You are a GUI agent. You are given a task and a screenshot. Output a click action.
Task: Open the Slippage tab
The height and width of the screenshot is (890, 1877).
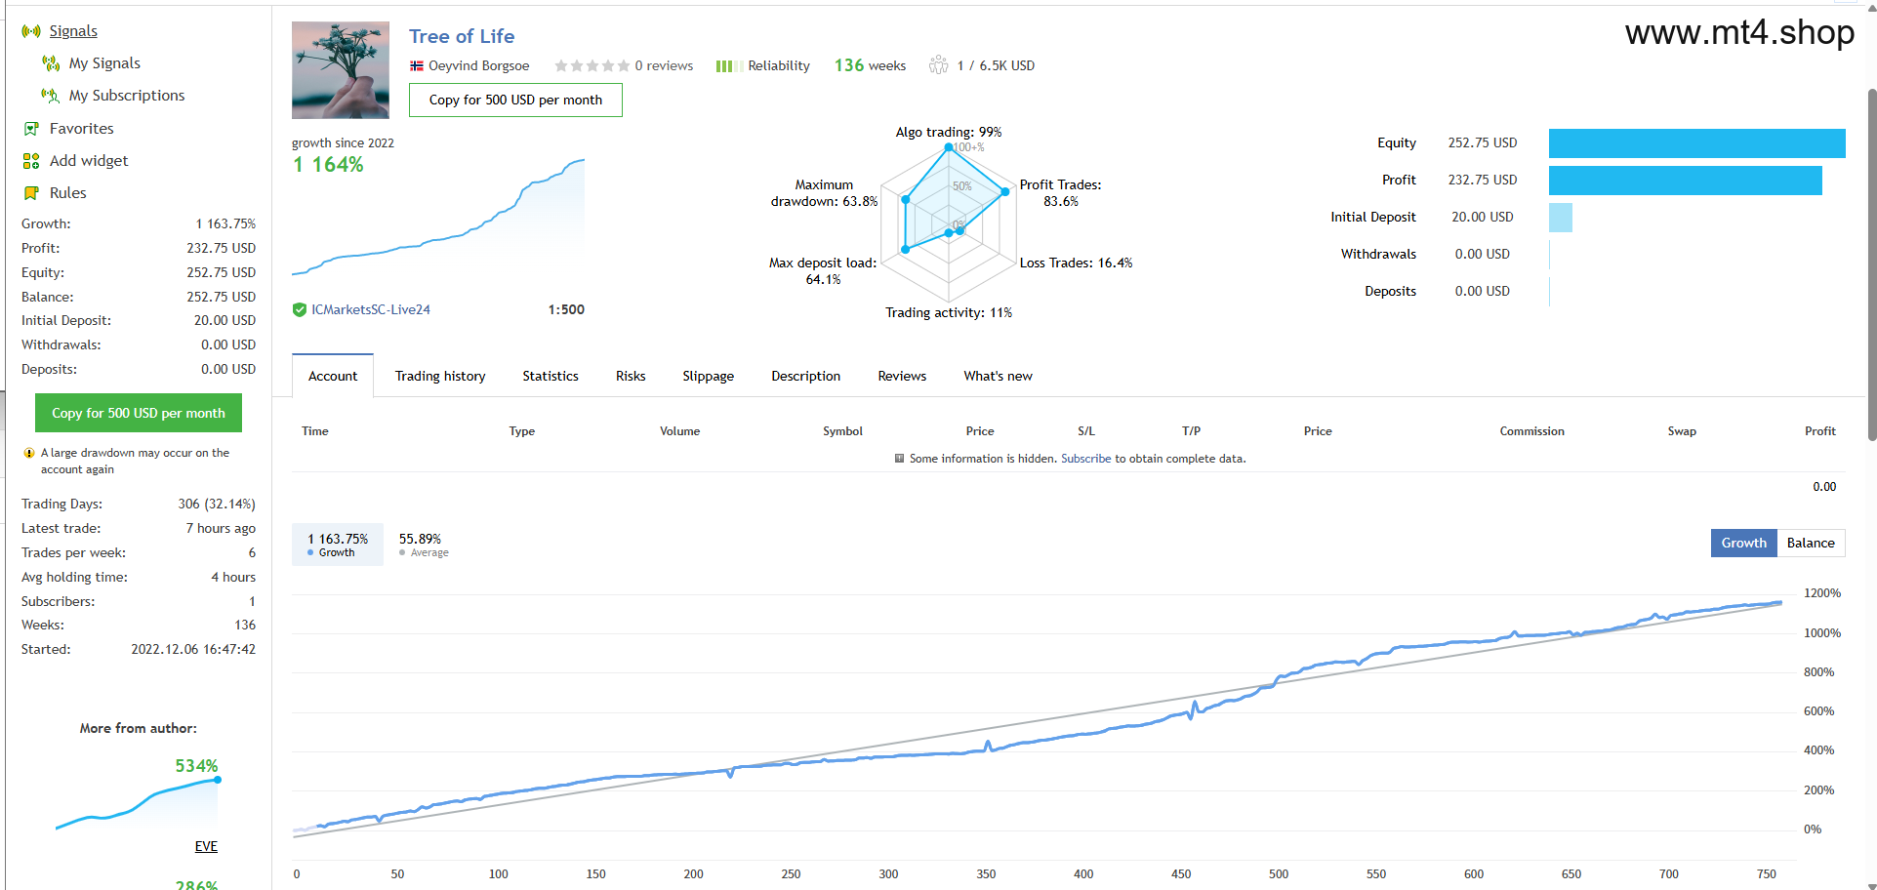tap(708, 376)
